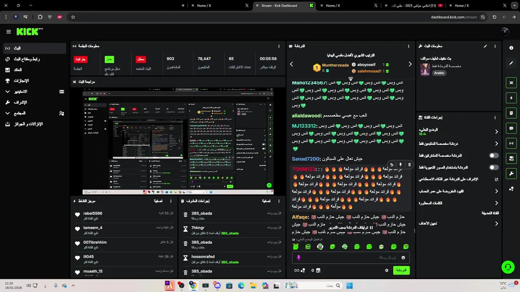
Task: Click the stream preview icon in right sidebar
Action: [511, 83]
